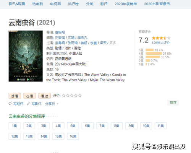Open director 费振翔's page
191x153 pixels.
coord(60,33)
